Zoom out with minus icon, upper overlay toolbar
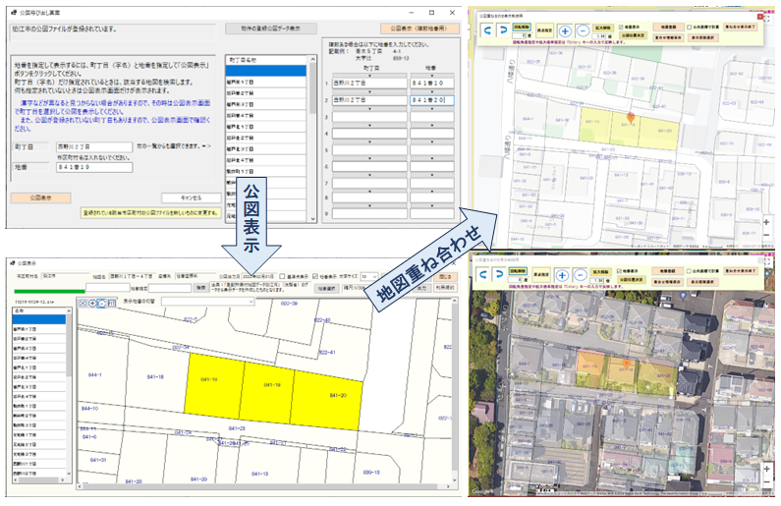 point(582,30)
